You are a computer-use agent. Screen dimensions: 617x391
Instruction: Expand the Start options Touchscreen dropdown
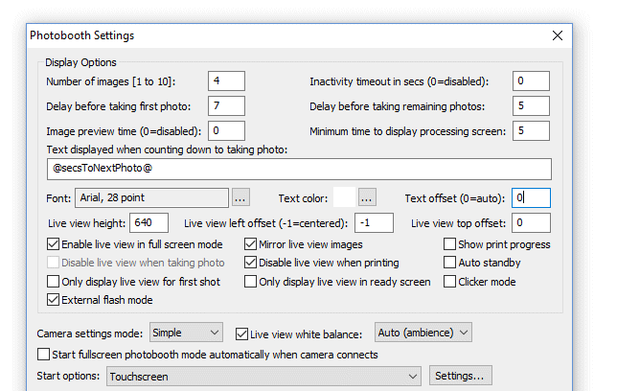[263, 376]
